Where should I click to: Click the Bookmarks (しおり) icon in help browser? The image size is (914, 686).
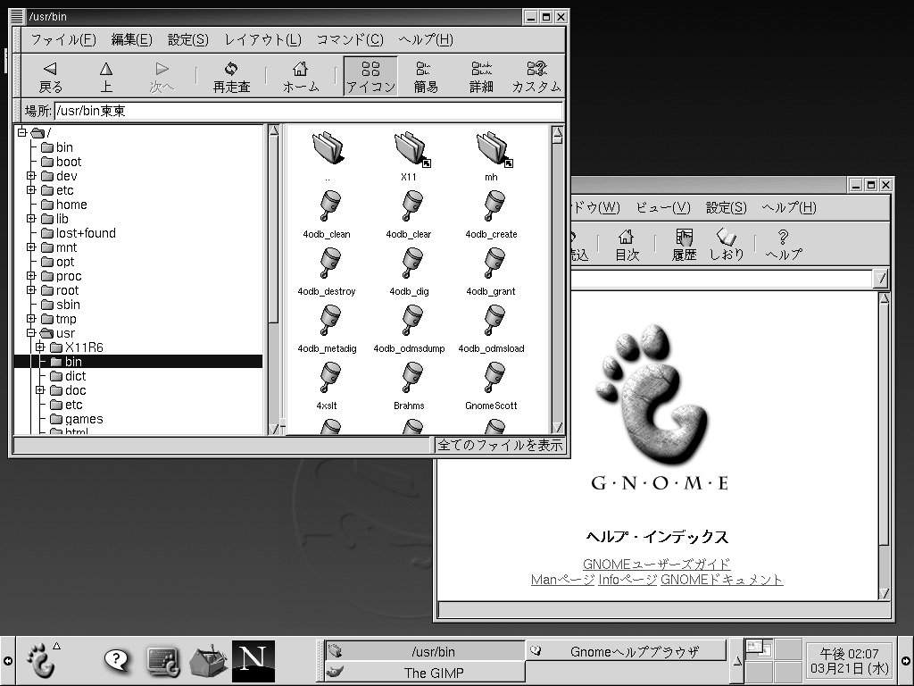727,244
